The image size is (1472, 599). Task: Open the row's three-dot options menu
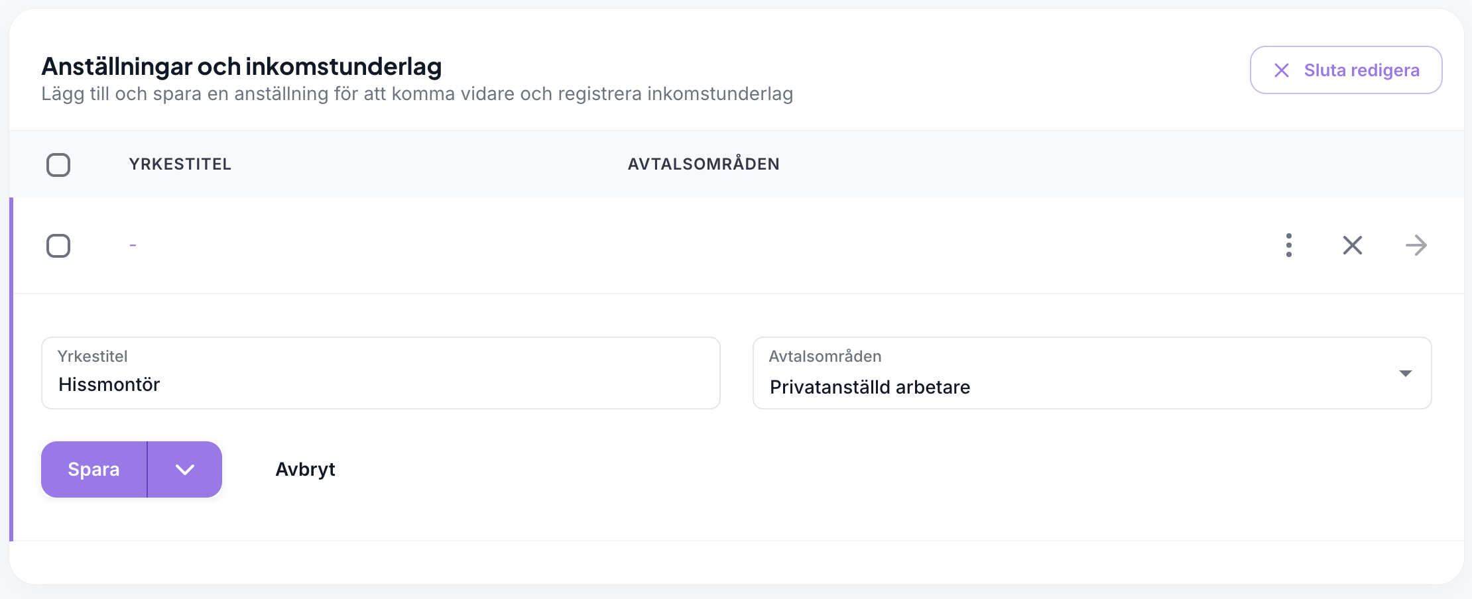1288,245
